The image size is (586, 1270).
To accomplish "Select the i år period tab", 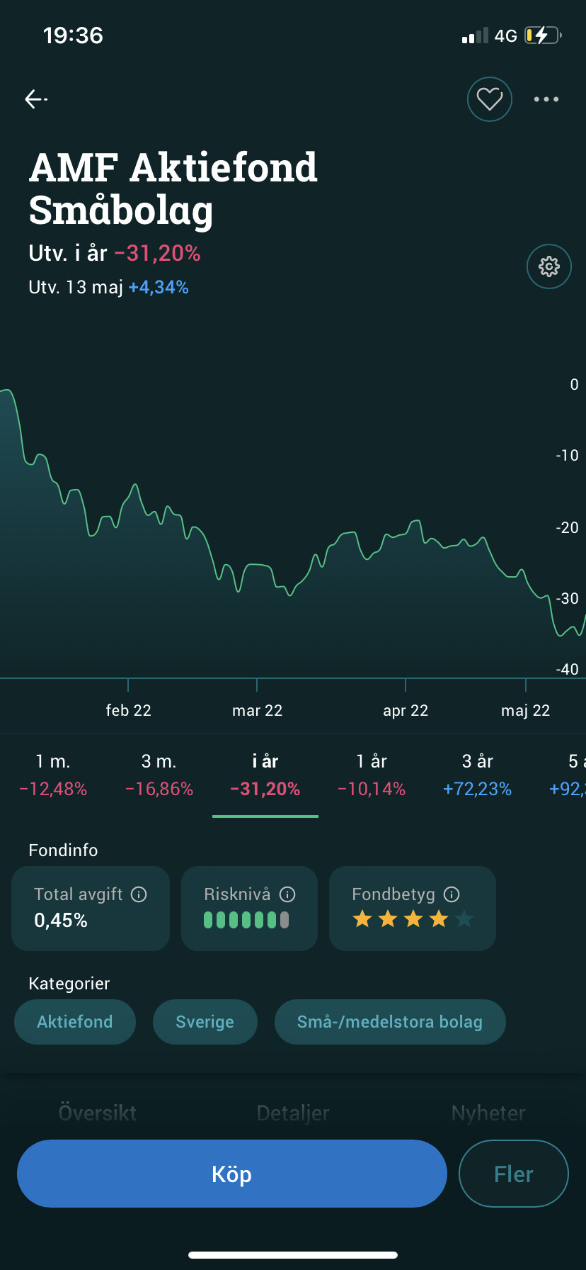I will click(265, 775).
